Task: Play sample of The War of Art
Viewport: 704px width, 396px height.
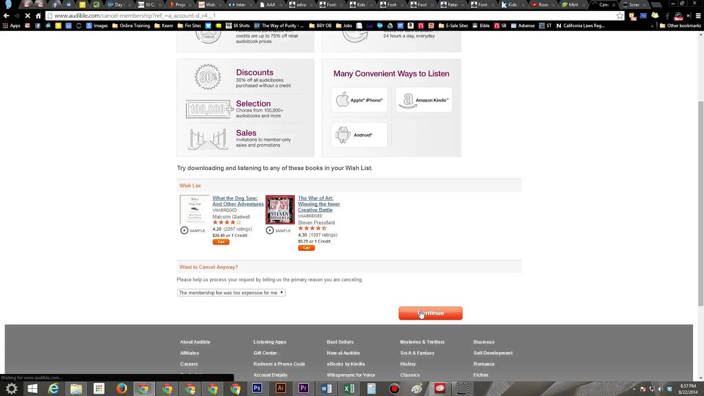Action: [278, 230]
